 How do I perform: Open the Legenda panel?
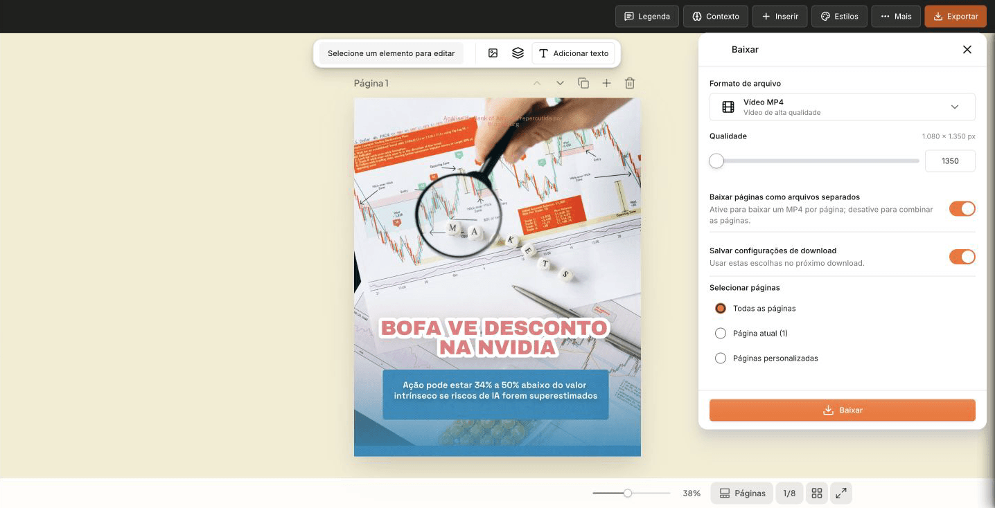pos(647,17)
